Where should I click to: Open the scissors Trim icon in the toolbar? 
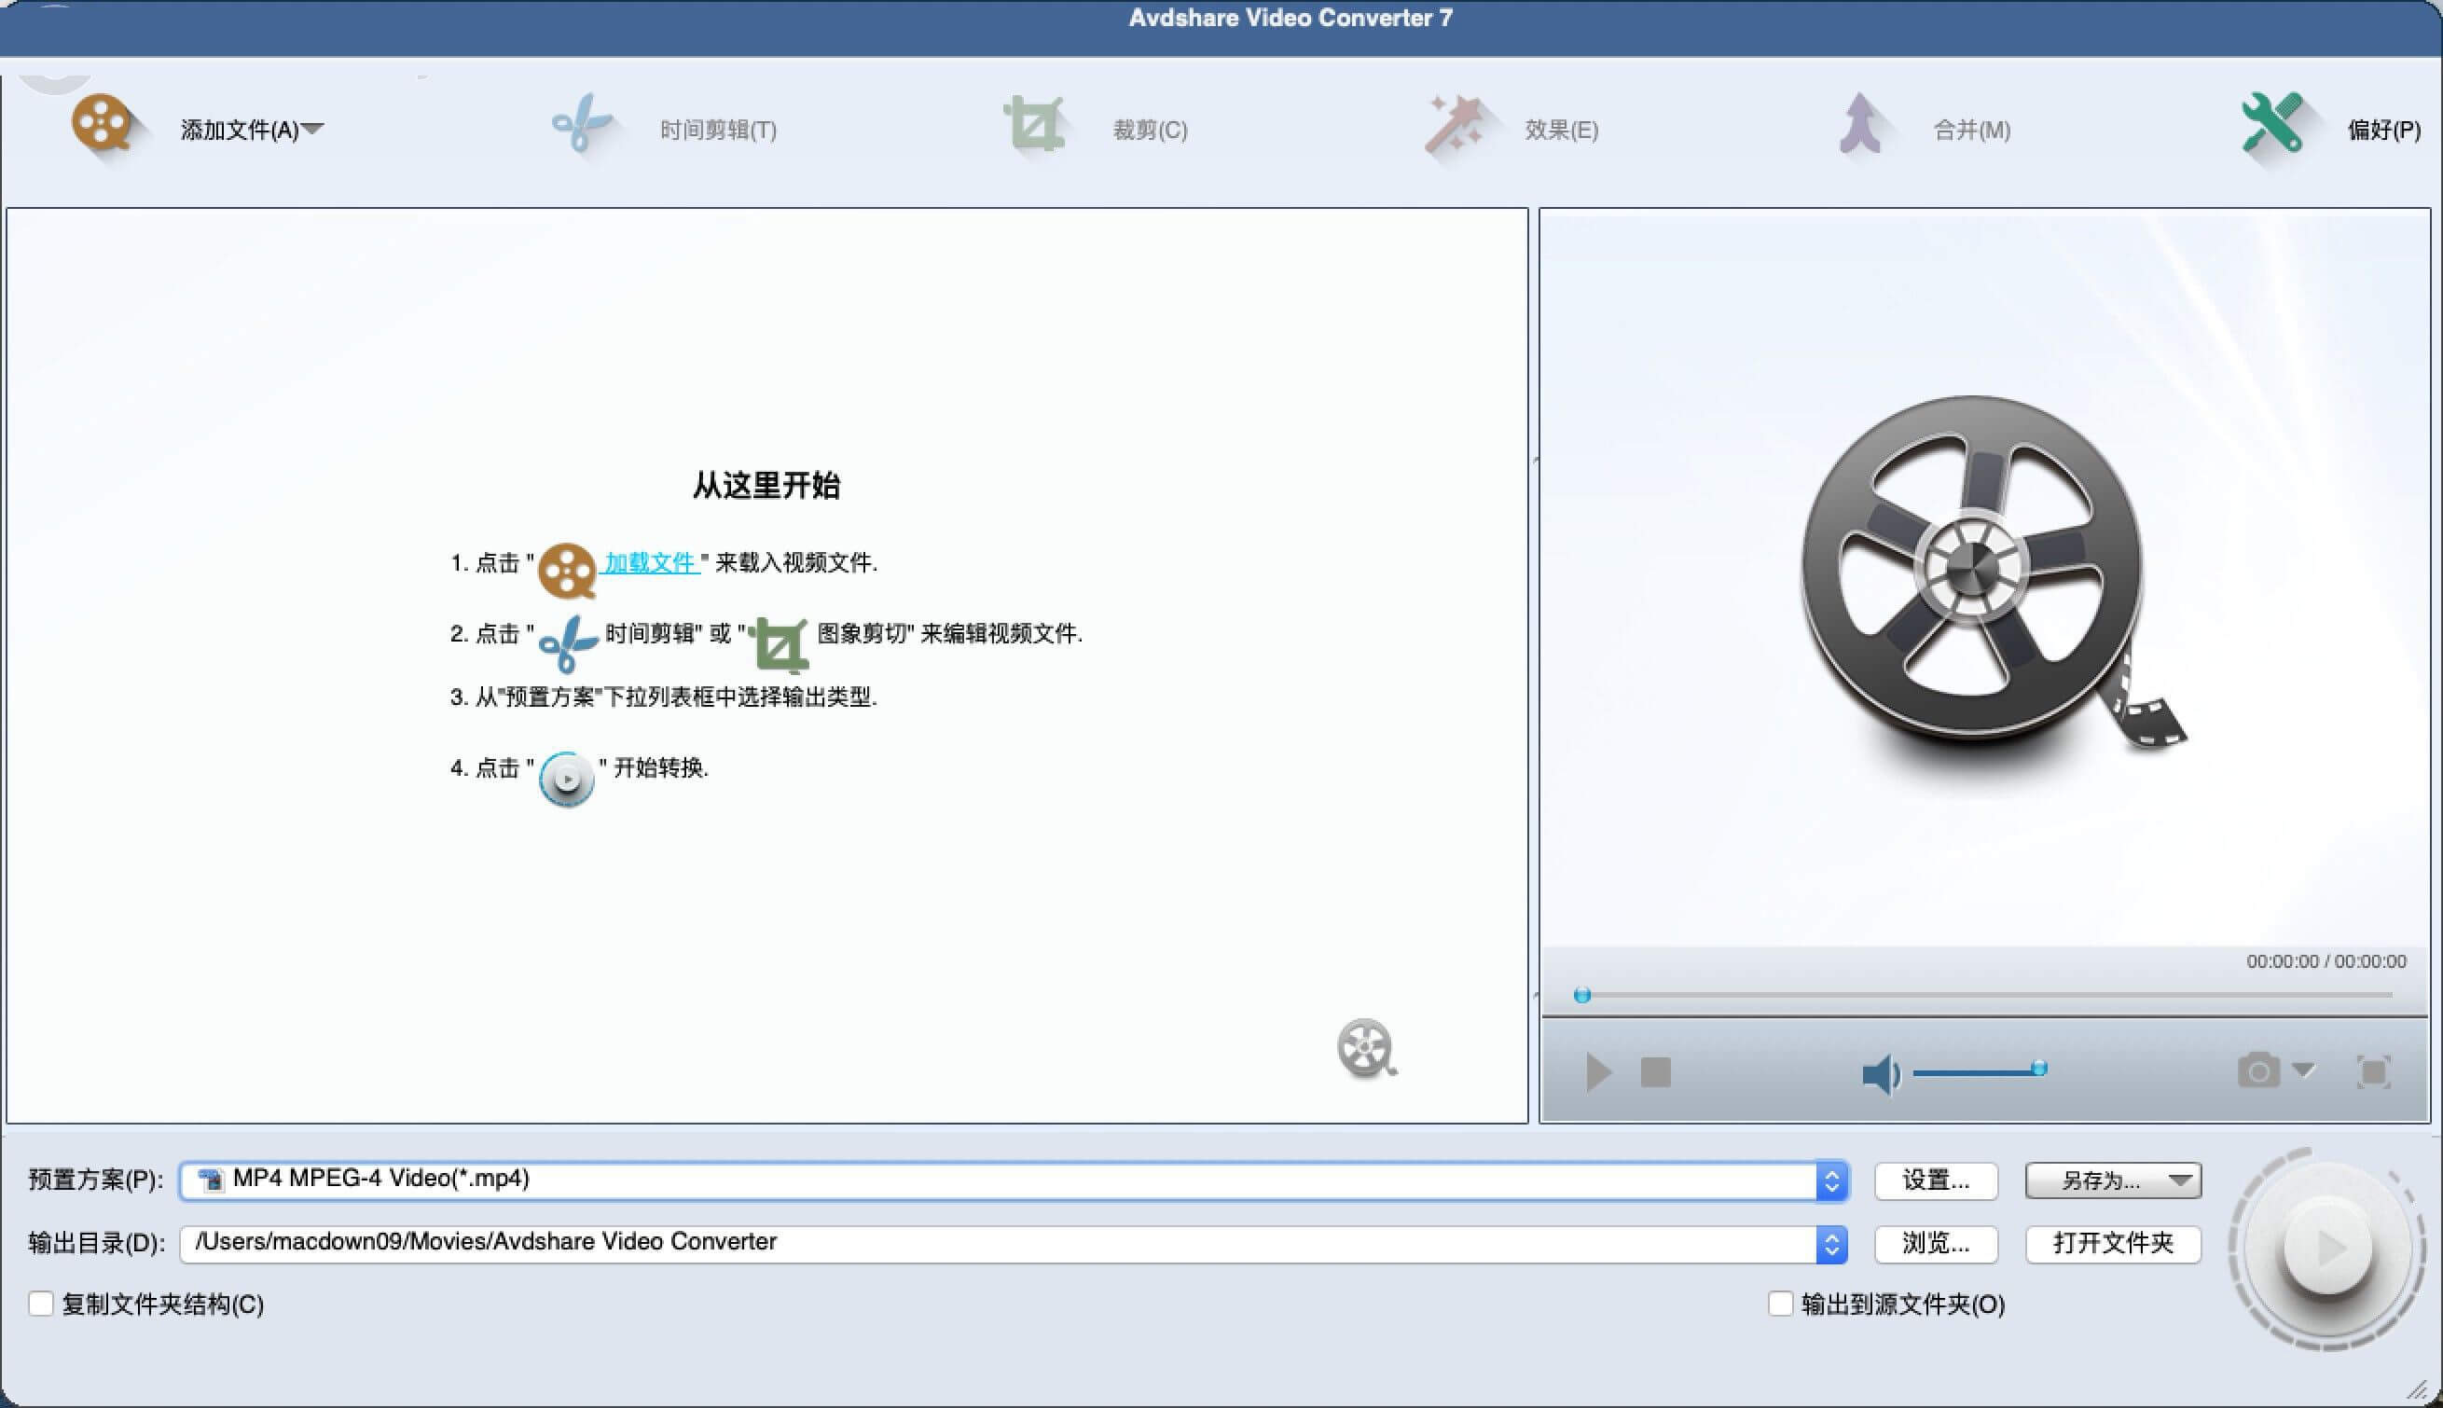tap(580, 124)
